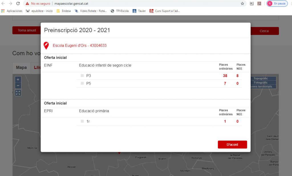Toggle the 1r primary checkbox
The width and height of the screenshot is (292, 176).
[x=82, y=121]
